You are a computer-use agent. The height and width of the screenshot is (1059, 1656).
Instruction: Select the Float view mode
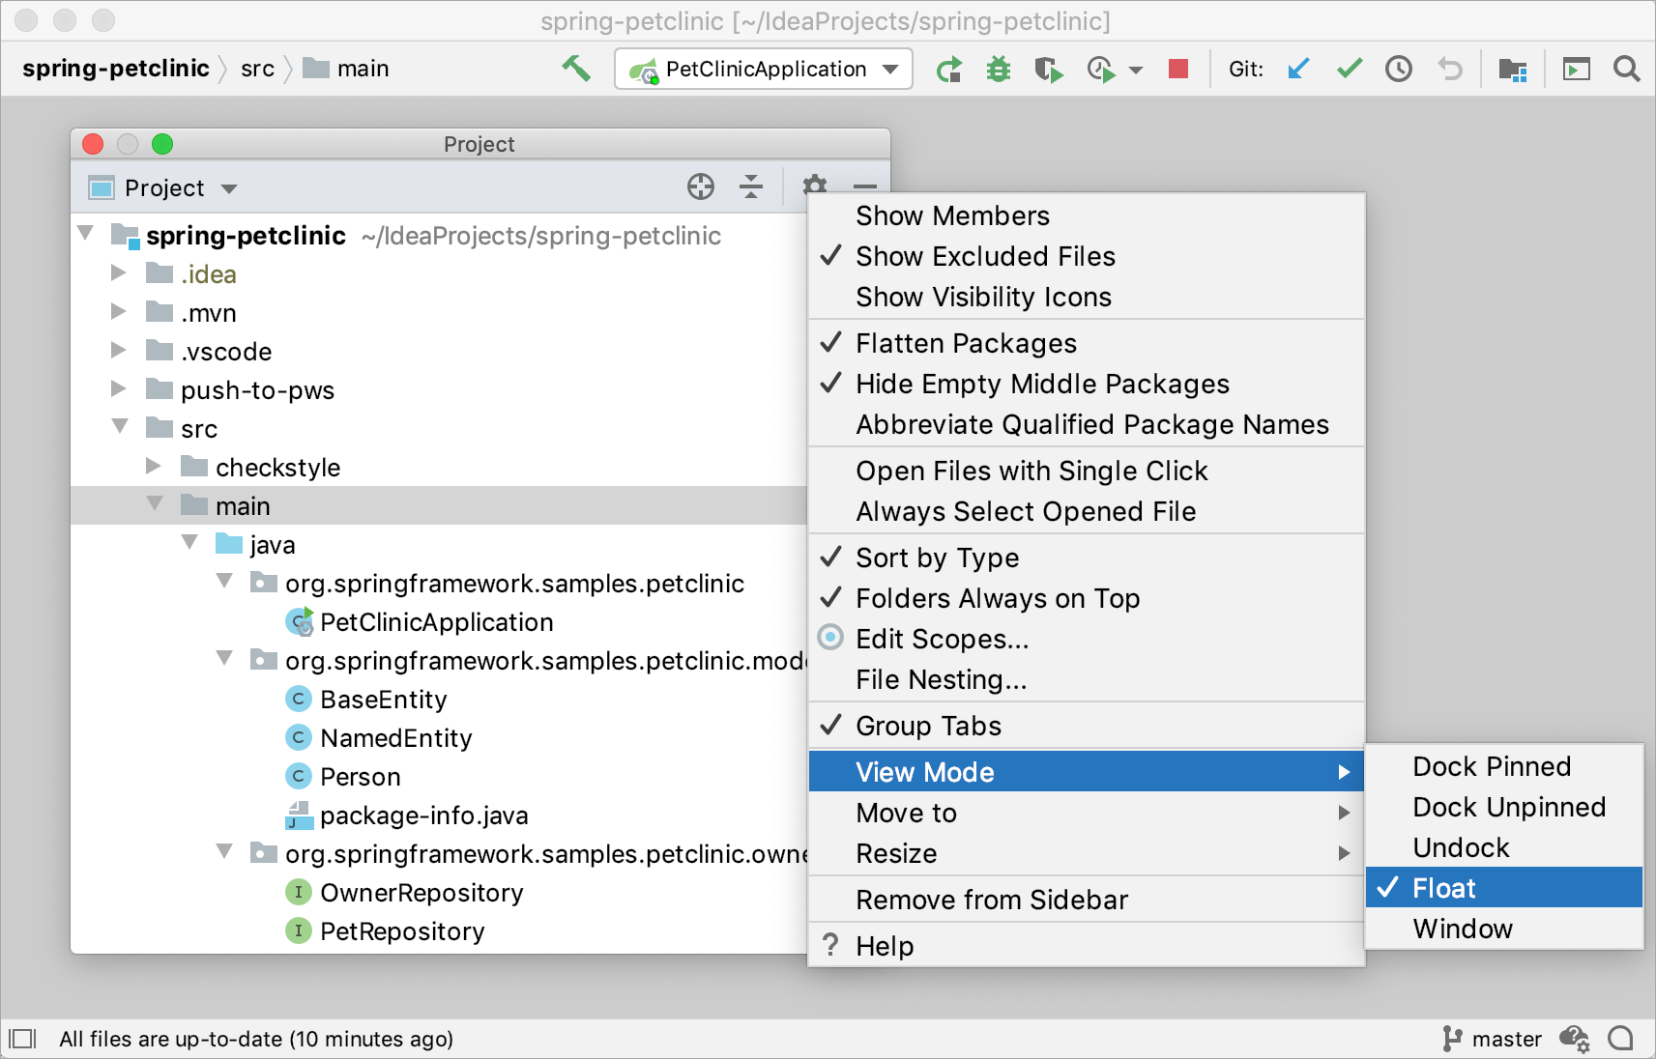click(1504, 888)
